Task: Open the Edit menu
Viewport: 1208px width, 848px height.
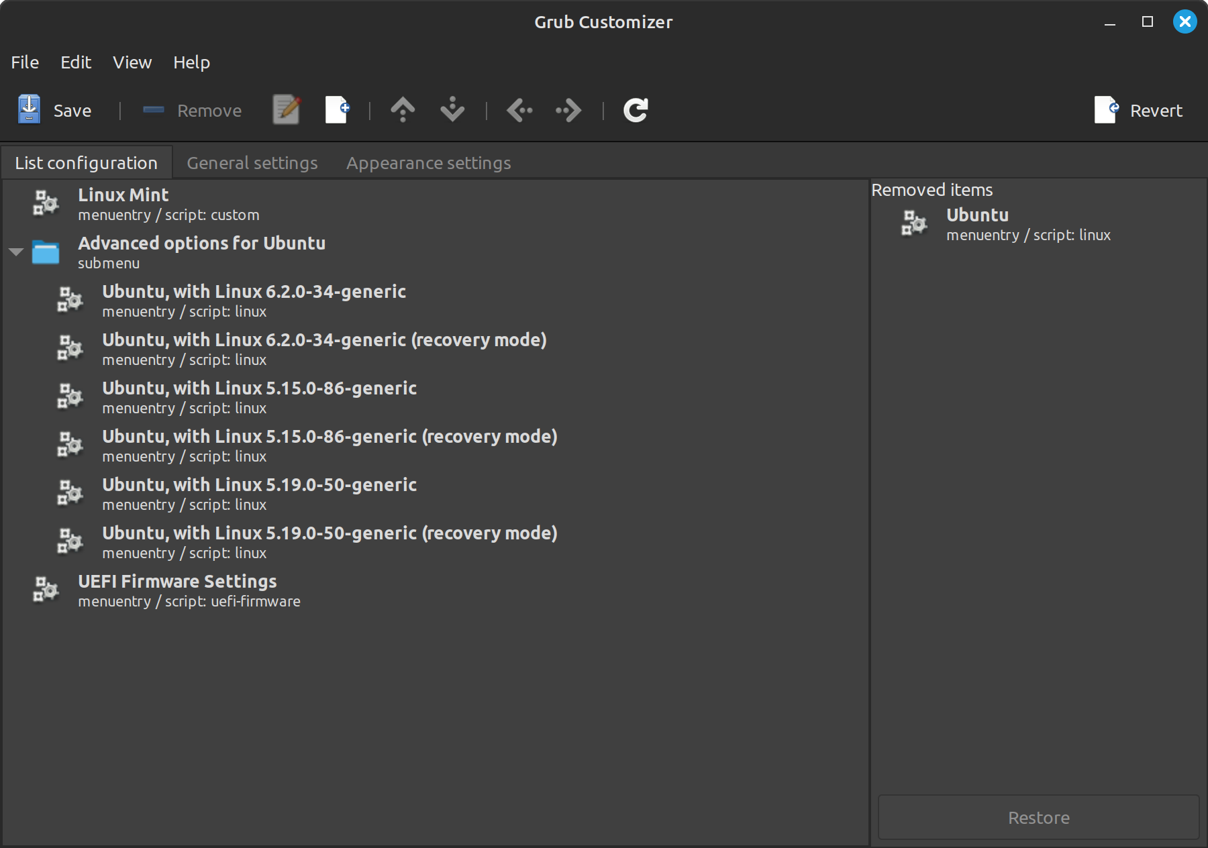Action: pos(76,62)
